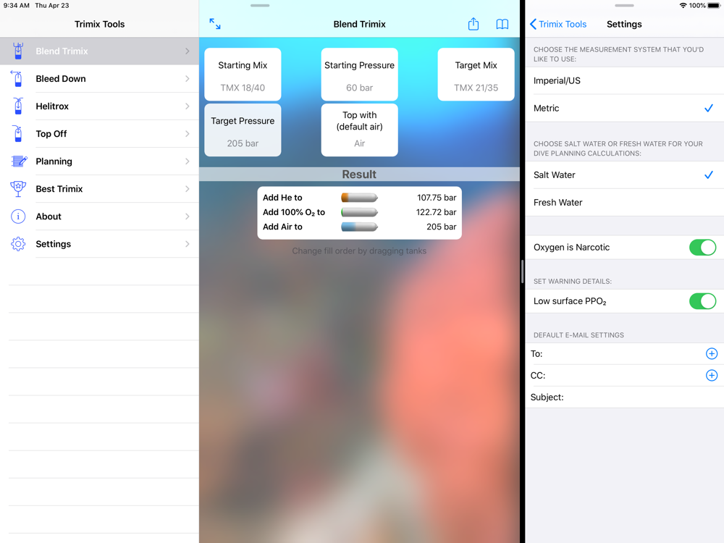Click the Best Trimix trophy icon
Screen dimensions: 724x543
[x=18, y=189]
